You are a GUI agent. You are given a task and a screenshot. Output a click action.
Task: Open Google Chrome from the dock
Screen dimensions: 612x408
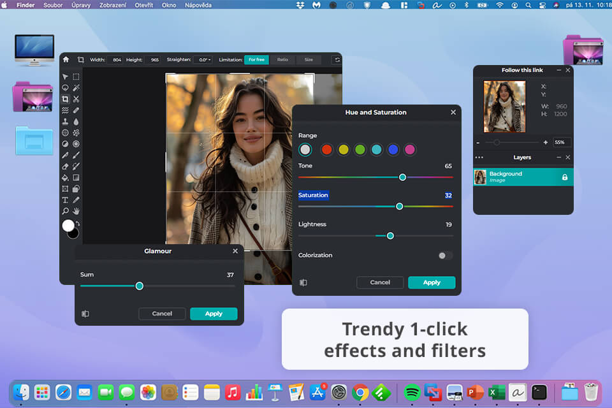360,393
